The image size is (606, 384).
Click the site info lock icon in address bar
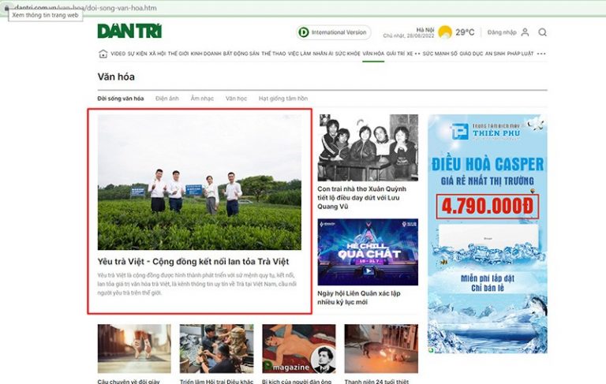point(6,8)
